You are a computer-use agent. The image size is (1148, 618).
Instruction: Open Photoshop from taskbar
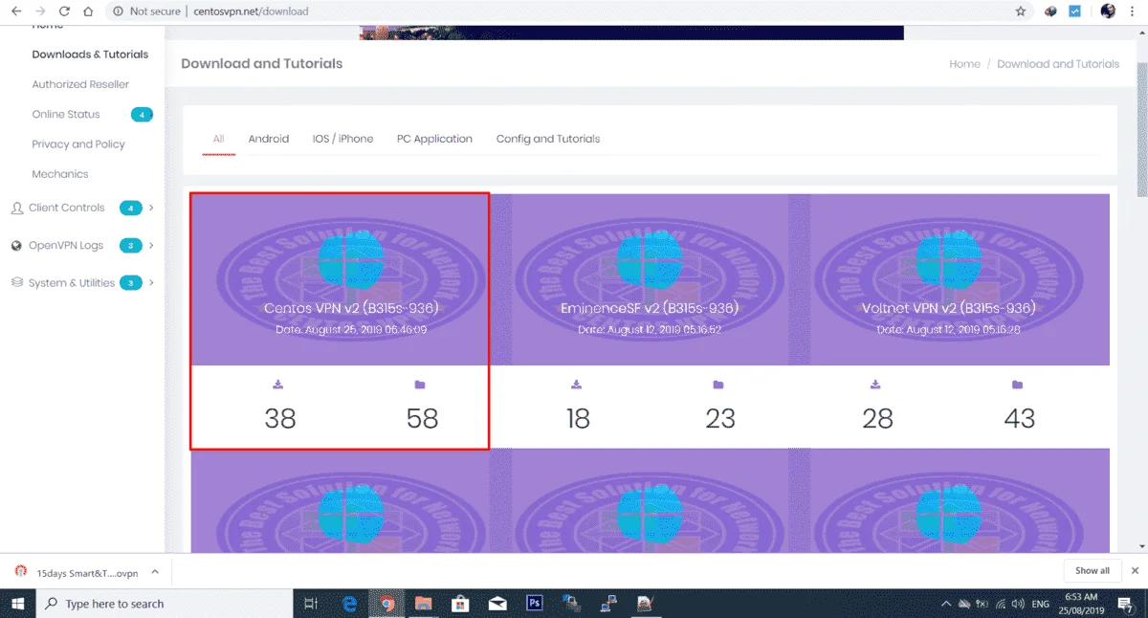535,604
